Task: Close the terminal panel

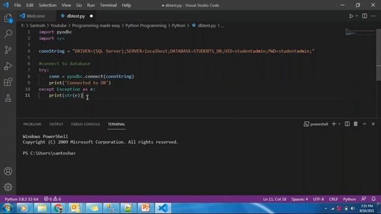Action: (x=373, y=124)
